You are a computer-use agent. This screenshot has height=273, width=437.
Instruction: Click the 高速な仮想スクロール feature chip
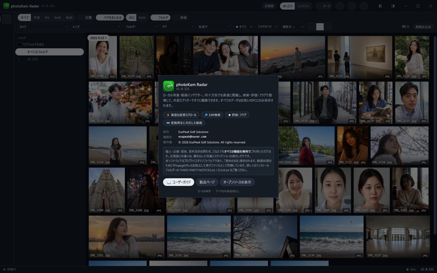[x=181, y=115]
